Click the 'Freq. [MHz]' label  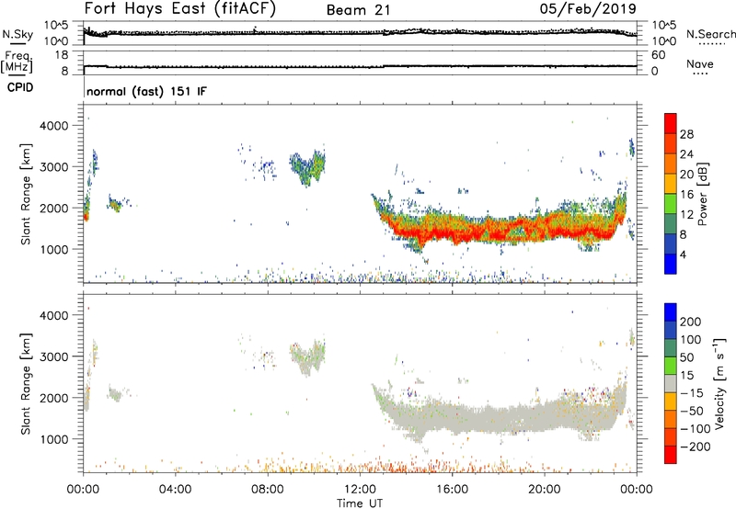(x=17, y=62)
